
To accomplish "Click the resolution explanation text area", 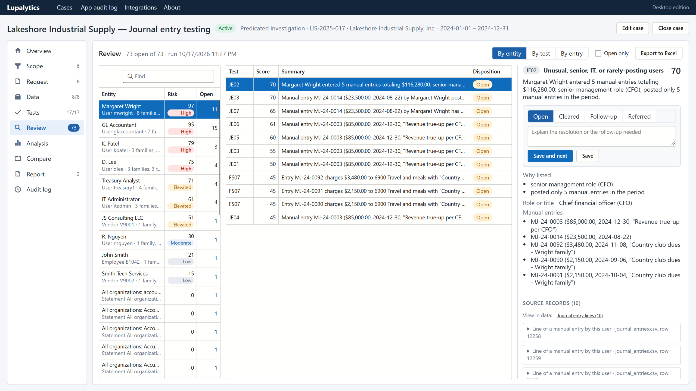I will point(601,136).
